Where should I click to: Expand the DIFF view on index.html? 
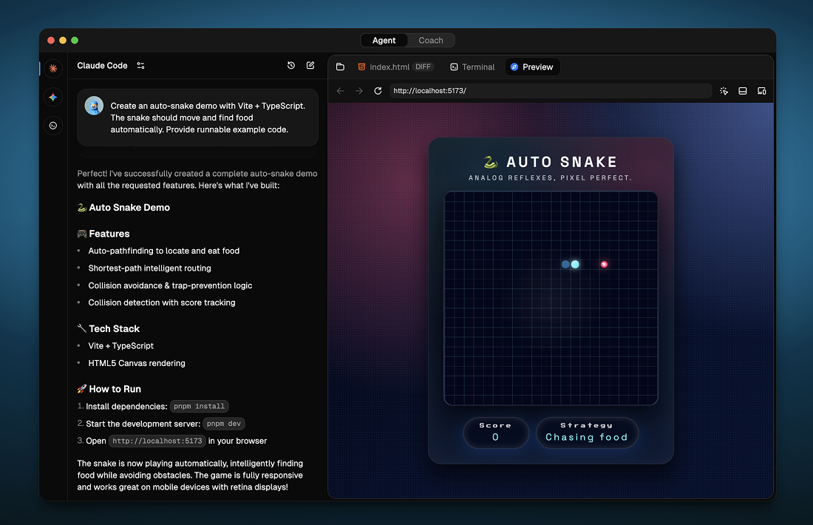click(x=422, y=66)
